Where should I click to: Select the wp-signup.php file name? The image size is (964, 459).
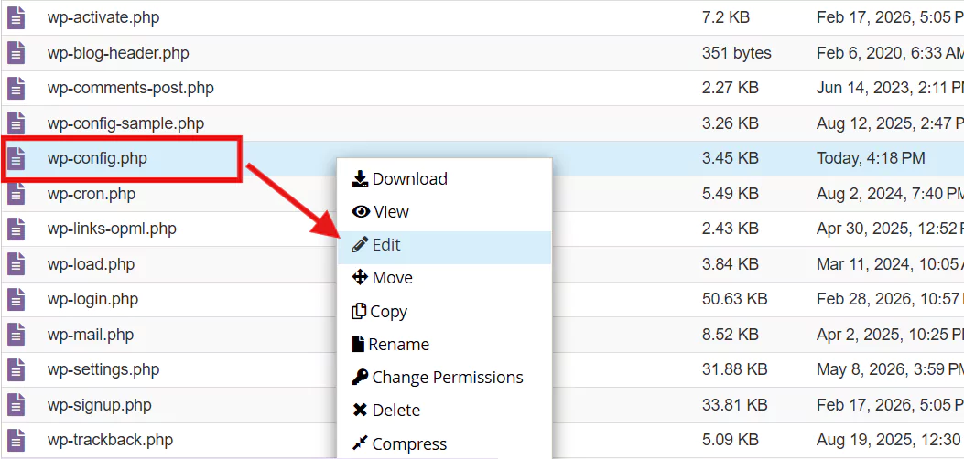(100, 406)
